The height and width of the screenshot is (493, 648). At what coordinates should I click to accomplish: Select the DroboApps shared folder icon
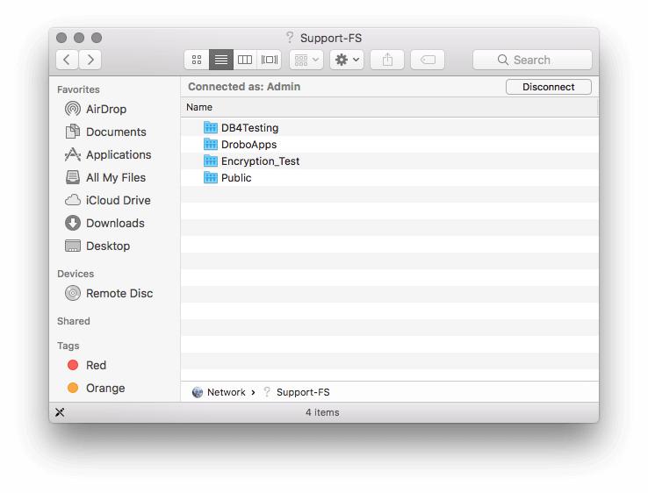[211, 144]
